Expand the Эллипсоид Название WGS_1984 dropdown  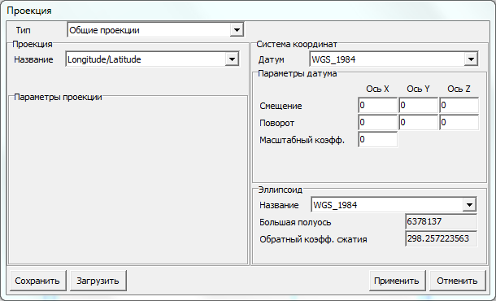[x=469, y=205]
